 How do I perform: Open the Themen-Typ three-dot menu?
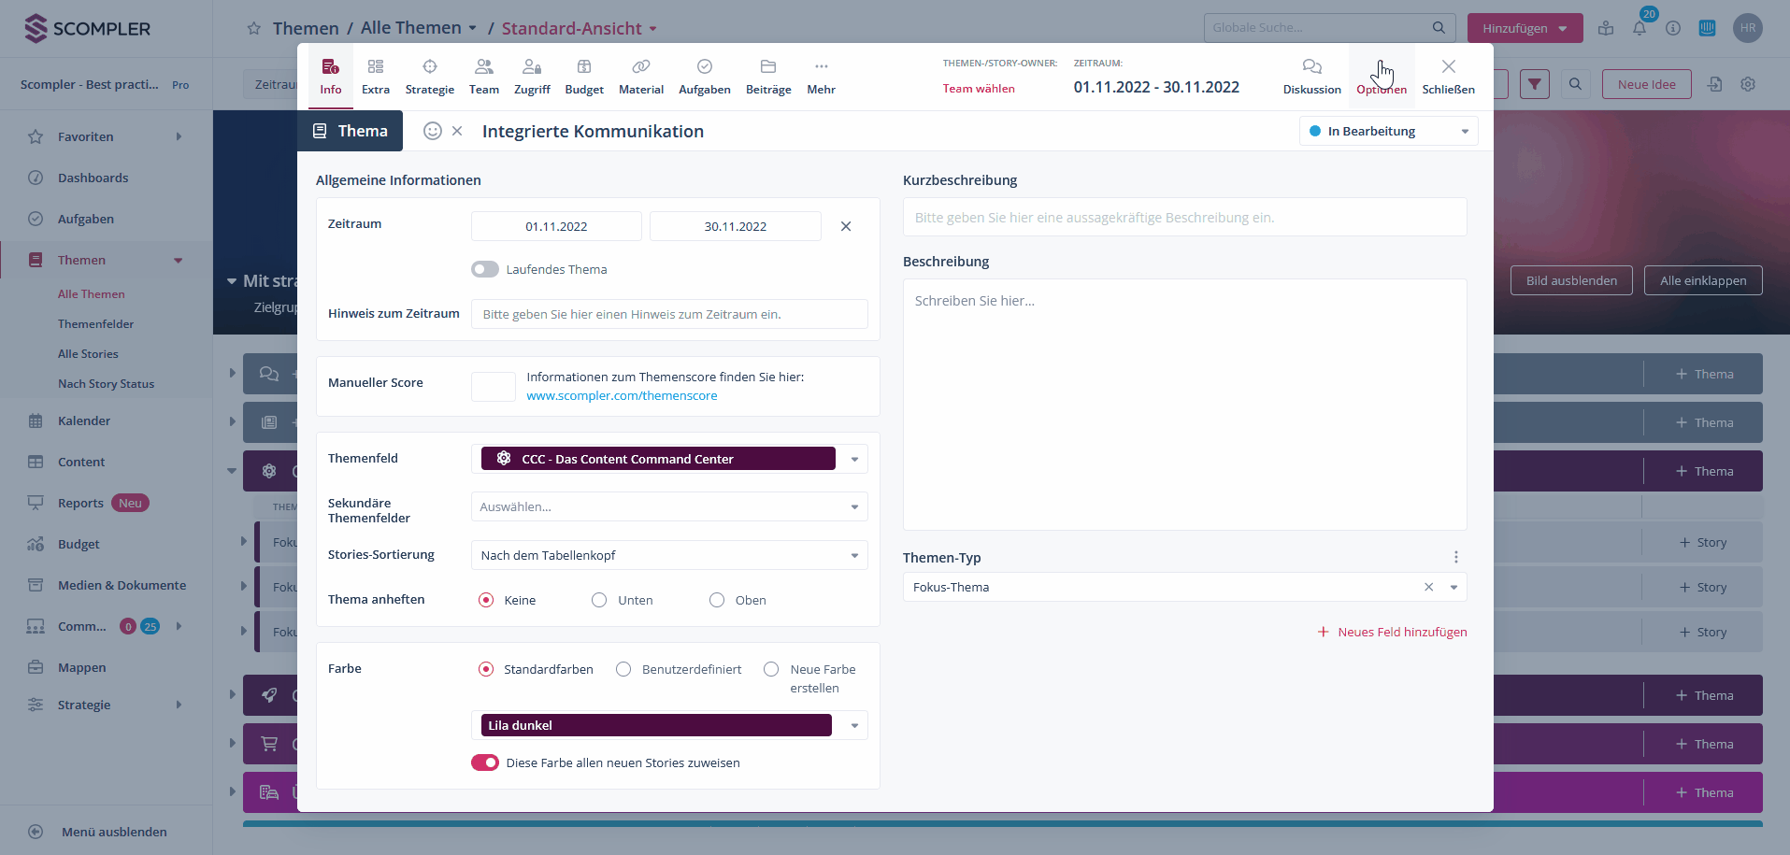click(x=1455, y=557)
